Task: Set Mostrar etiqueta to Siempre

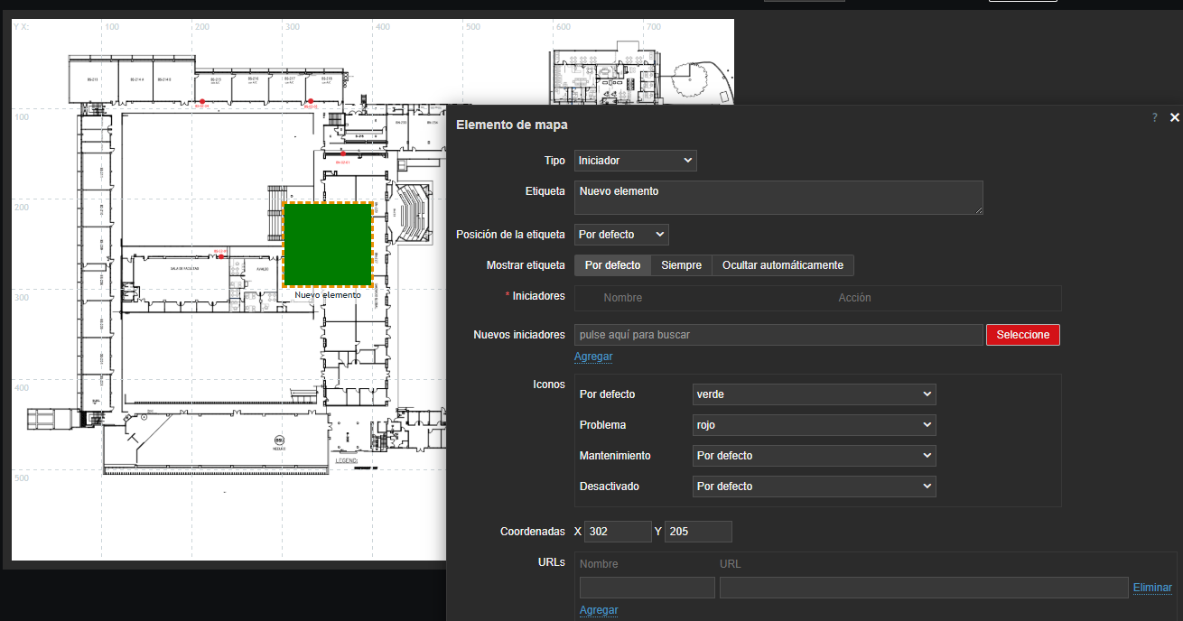Action: (x=681, y=265)
